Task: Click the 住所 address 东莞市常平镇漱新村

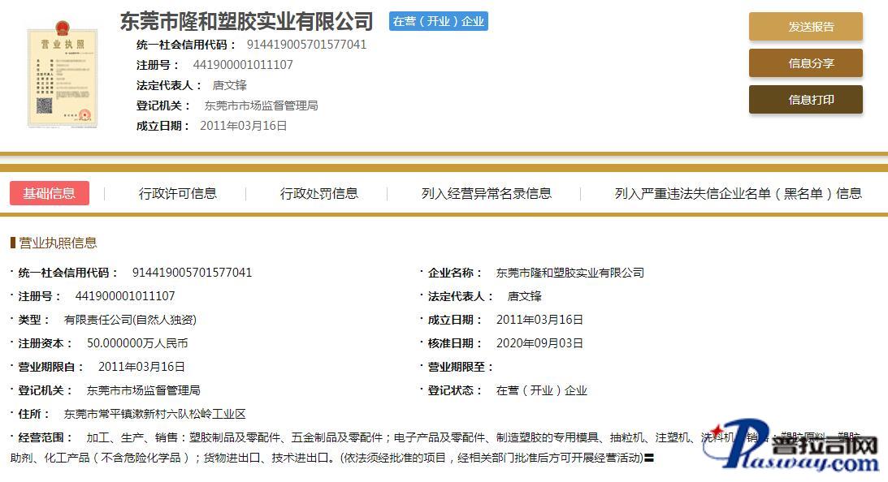Action: pos(154,414)
